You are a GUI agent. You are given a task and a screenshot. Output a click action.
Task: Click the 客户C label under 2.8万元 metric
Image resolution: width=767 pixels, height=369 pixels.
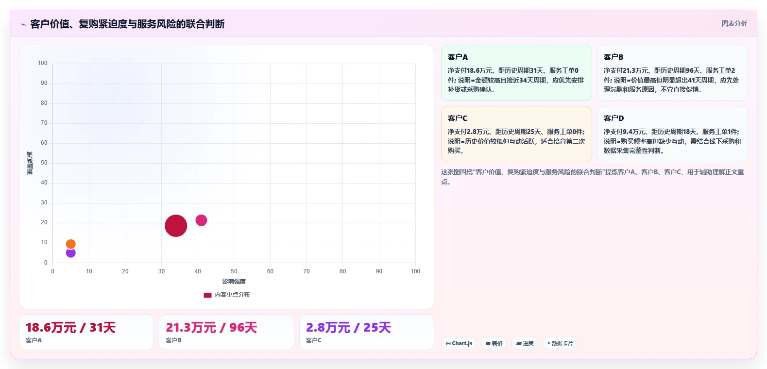pos(314,340)
